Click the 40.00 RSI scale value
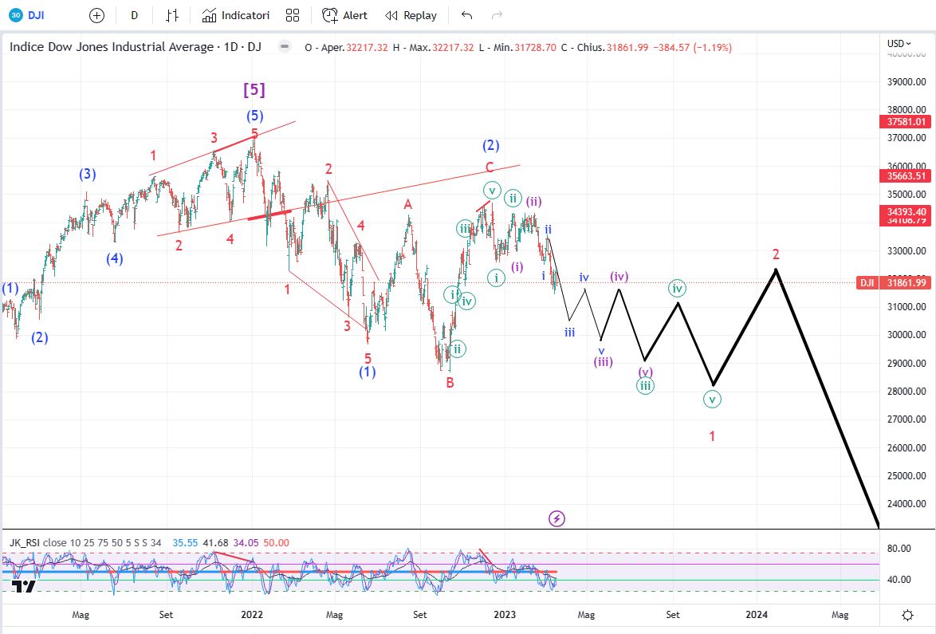 coord(899,580)
